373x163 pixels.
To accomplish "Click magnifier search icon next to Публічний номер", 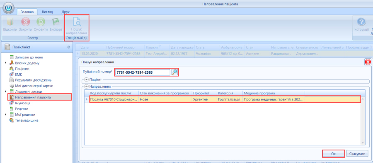I will (175, 72).
